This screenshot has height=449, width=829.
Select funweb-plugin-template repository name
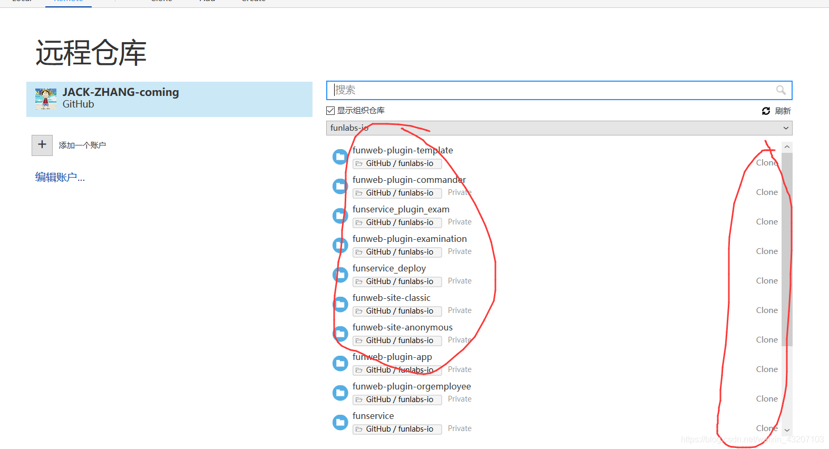tap(403, 150)
